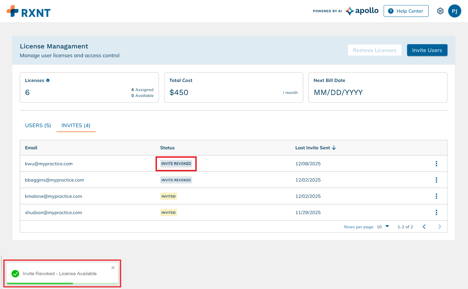468x289 pixels.
Task: Open the PJ user avatar menu
Action: tap(454, 11)
